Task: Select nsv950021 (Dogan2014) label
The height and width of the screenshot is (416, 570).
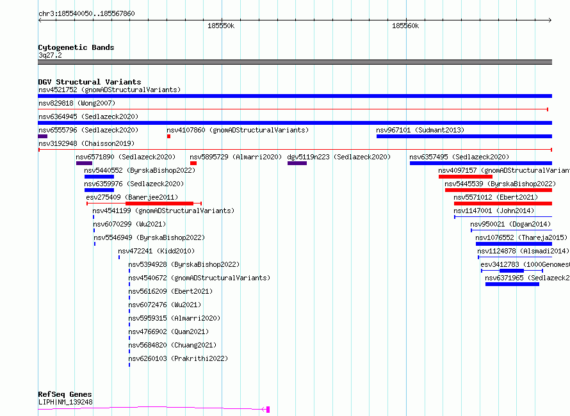Action: point(510,224)
